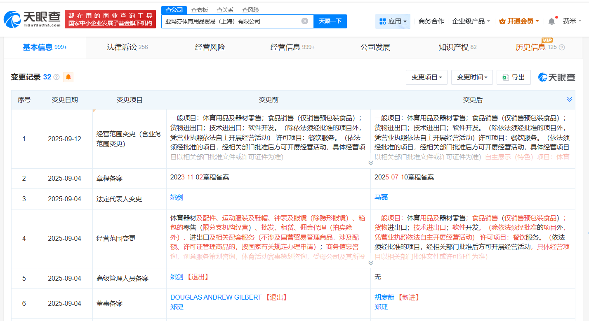Screen dimensions: 589x321
Task: Click the 天眼一下 search button
Action: pos(330,21)
